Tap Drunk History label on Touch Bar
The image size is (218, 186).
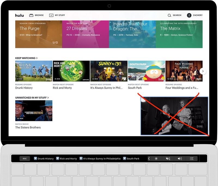[x=46, y=159]
